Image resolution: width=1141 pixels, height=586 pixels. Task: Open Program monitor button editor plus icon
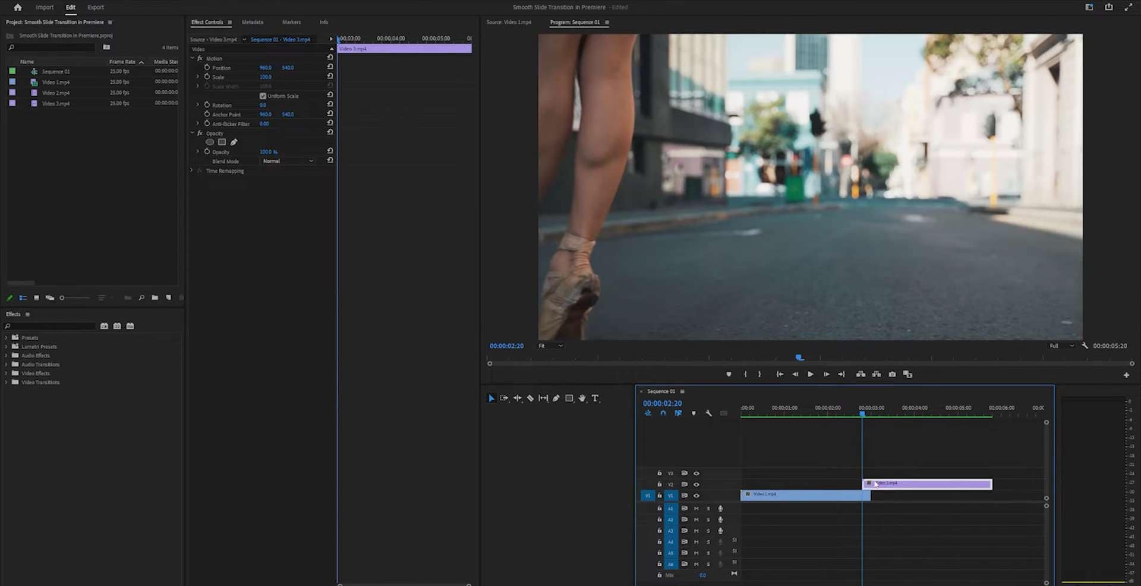[x=1126, y=375]
